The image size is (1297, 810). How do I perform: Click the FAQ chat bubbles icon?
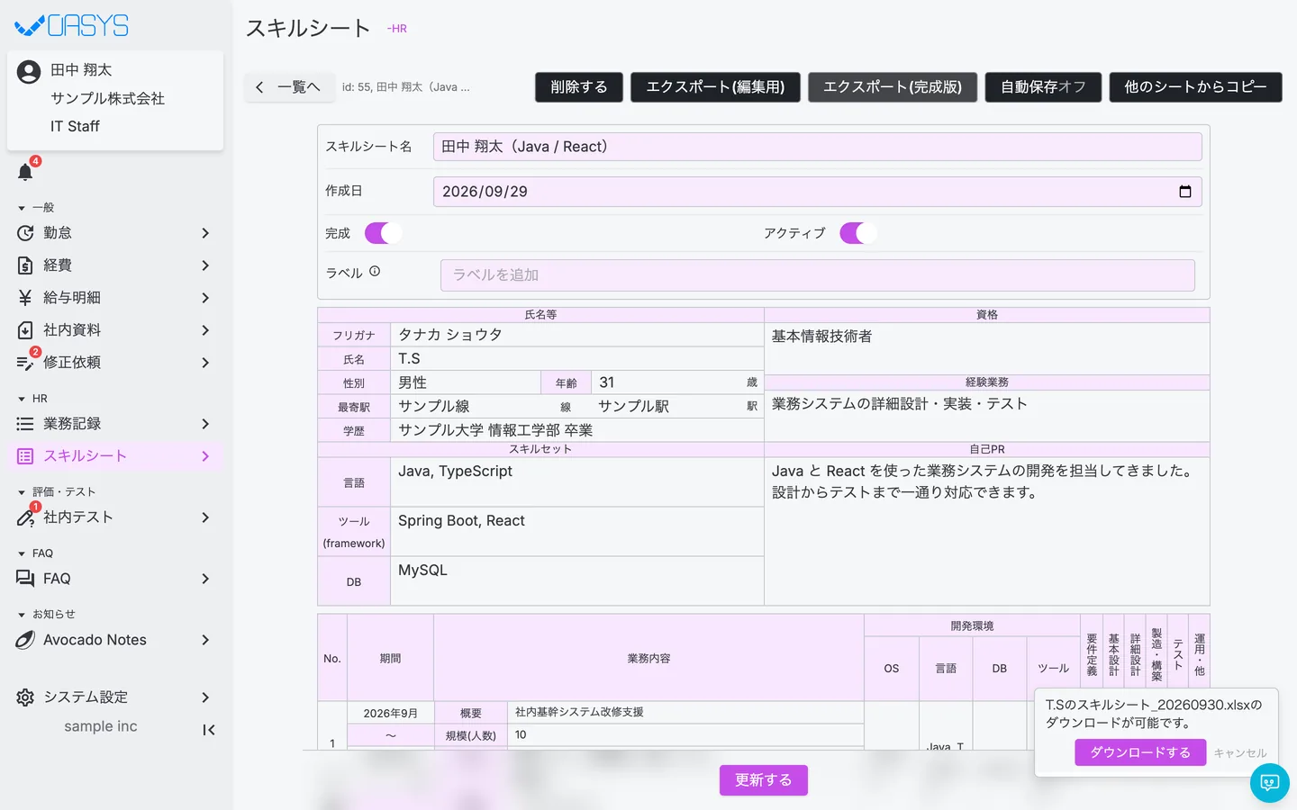25,579
